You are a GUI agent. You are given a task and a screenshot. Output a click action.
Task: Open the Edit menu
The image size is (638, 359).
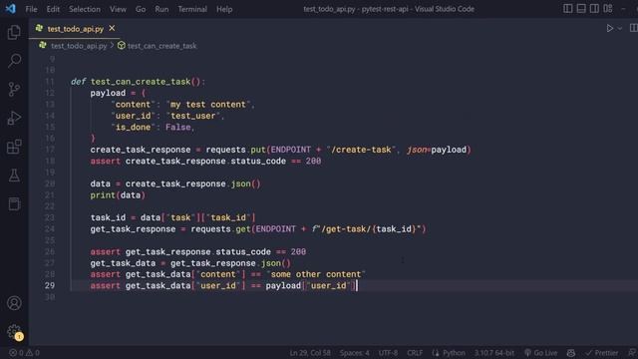click(x=53, y=9)
